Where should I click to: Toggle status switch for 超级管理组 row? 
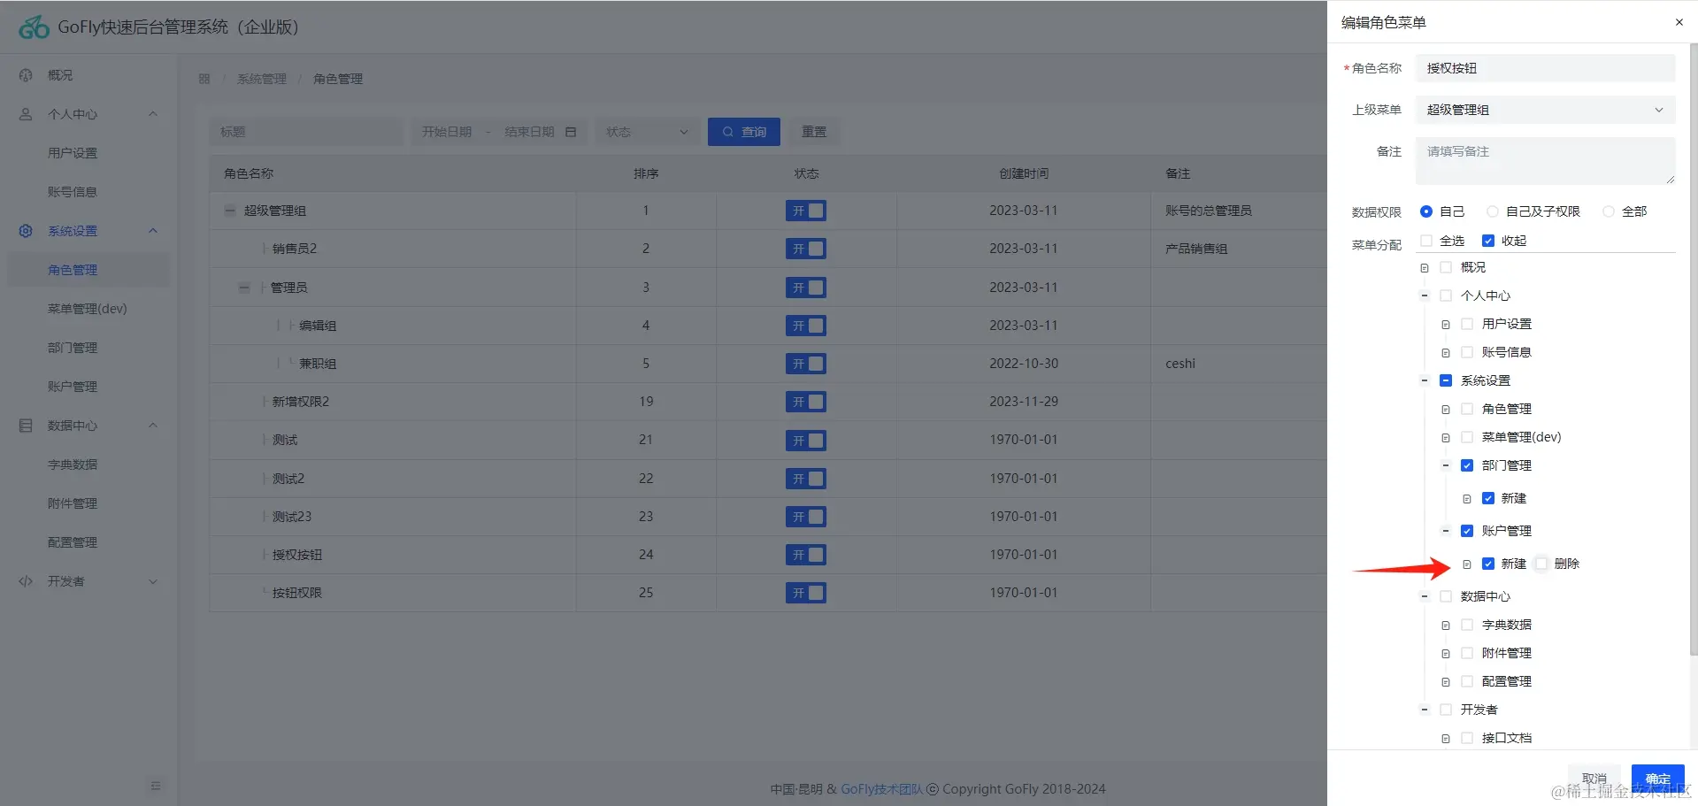[806, 211]
